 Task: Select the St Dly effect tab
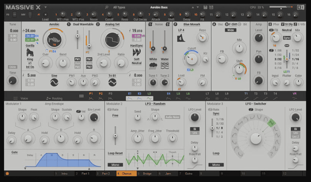point(287,24)
